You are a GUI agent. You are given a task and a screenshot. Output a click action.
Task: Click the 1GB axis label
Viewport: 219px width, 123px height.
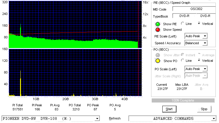click(36, 99)
